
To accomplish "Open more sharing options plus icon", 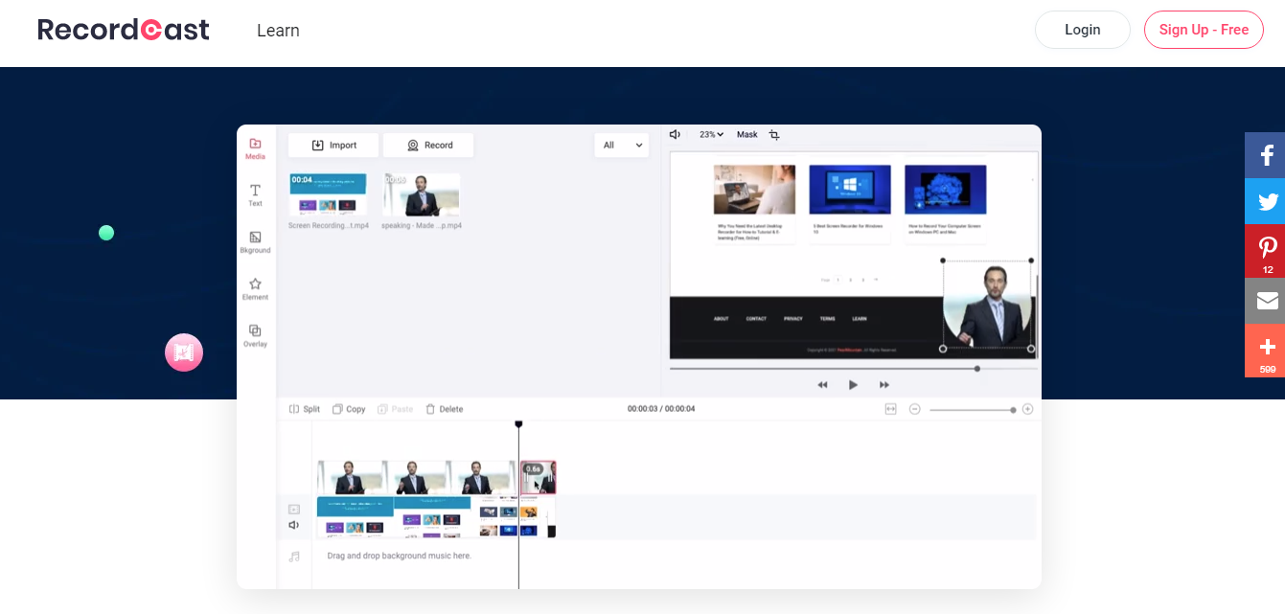I will pos(1265,351).
